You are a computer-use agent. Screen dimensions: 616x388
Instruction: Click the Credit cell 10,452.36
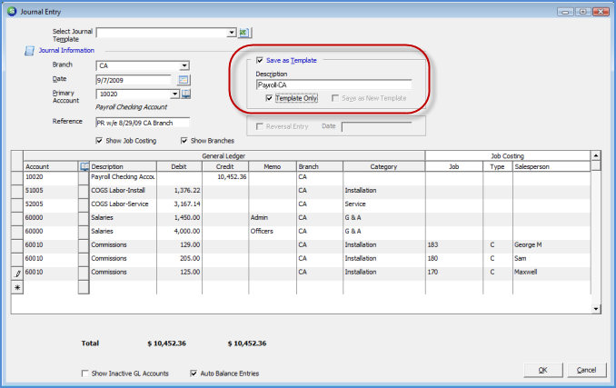pyautogui.click(x=225, y=177)
